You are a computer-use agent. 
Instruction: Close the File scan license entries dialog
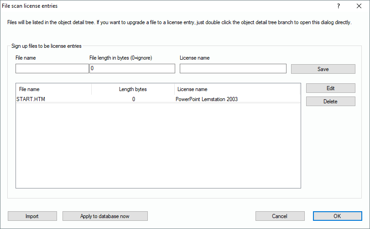[359, 6]
